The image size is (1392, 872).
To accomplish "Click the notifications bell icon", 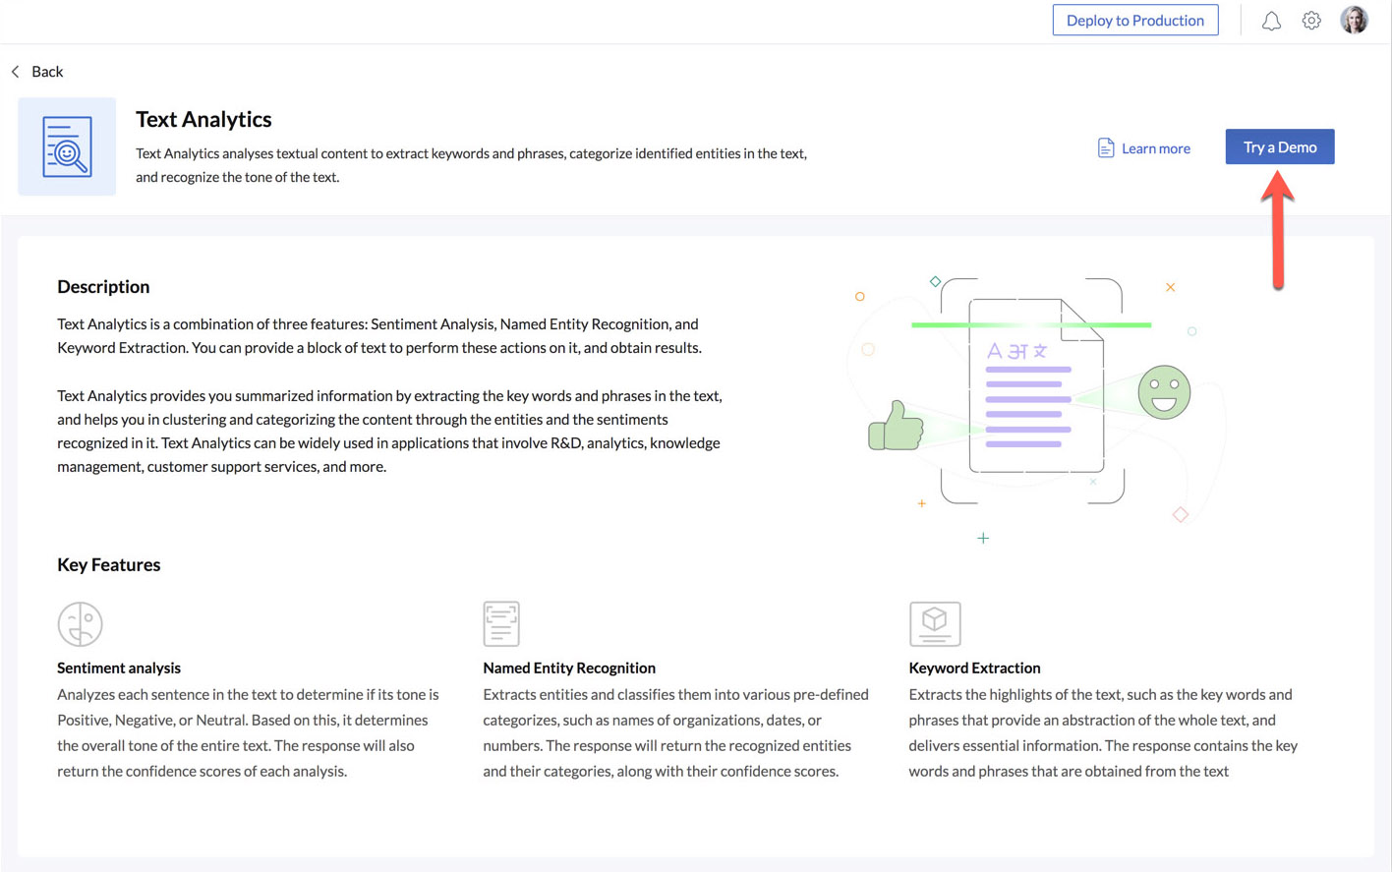I will coord(1271,21).
